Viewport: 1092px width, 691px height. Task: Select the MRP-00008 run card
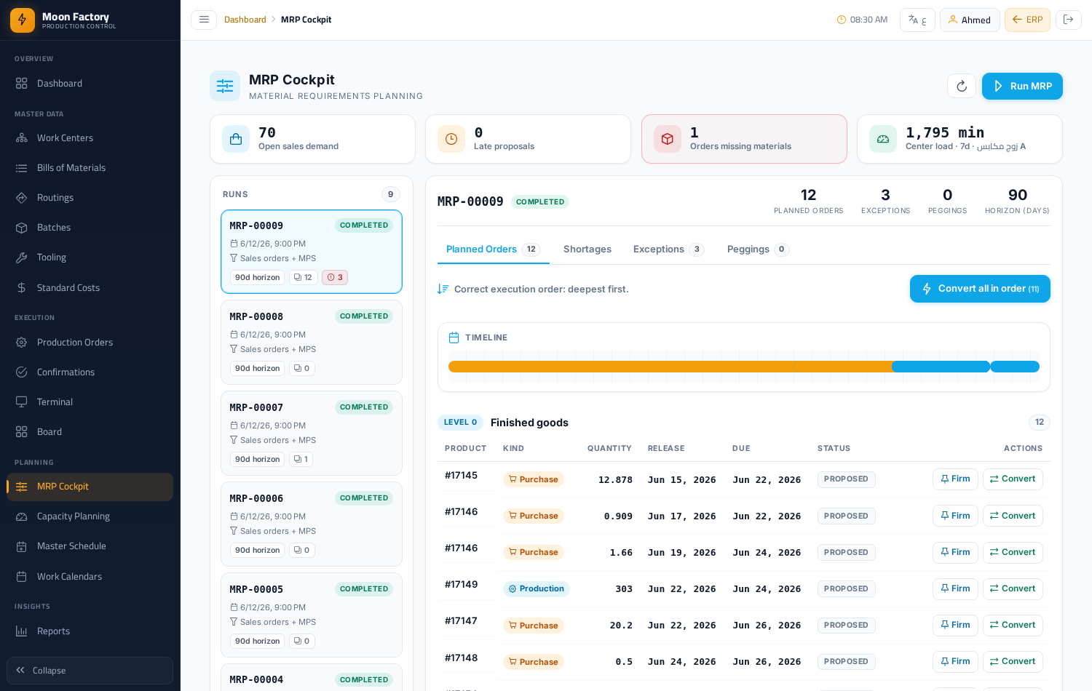[x=312, y=343]
